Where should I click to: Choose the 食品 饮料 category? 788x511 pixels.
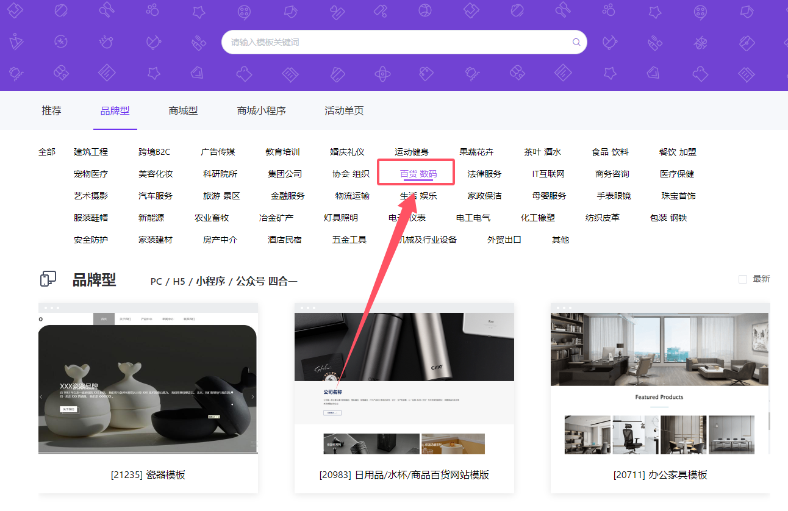(610, 152)
